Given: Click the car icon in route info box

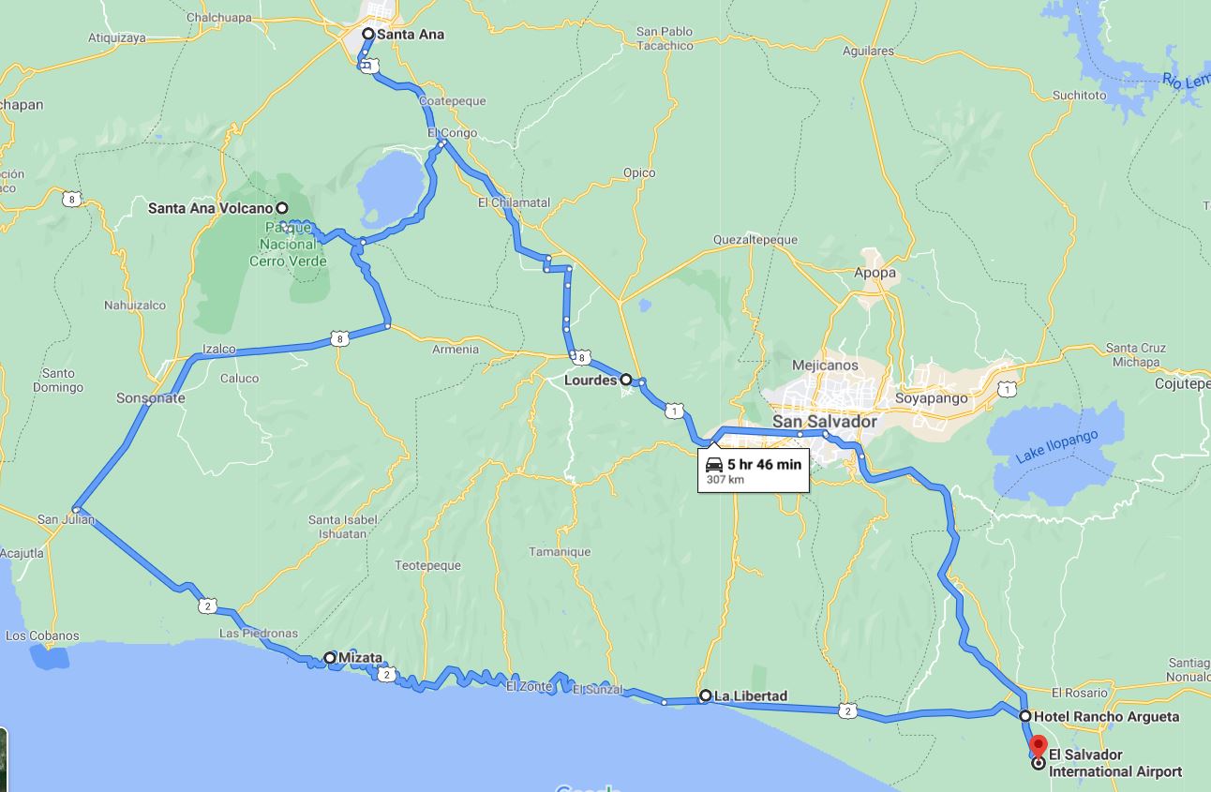Looking at the screenshot, I should pos(714,465).
